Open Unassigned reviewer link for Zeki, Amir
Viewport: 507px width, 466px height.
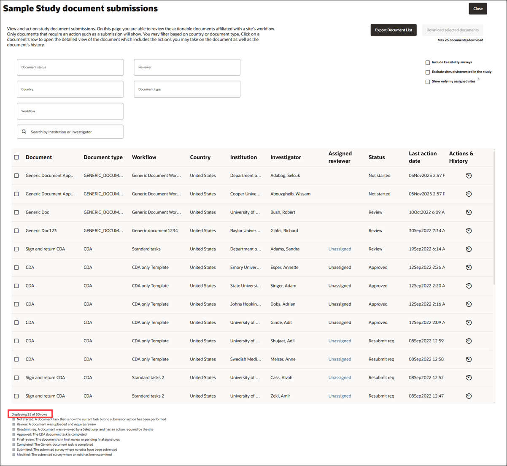tap(340, 396)
